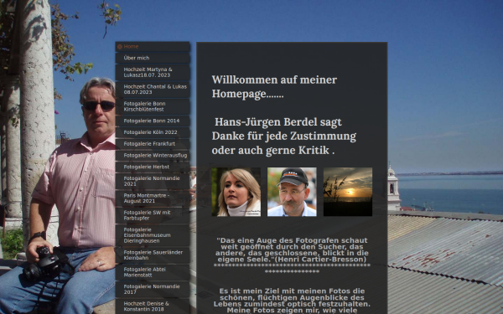
Task: Select Fotogalerie SW mit Farbtupfer
Action: pos(153,215)
